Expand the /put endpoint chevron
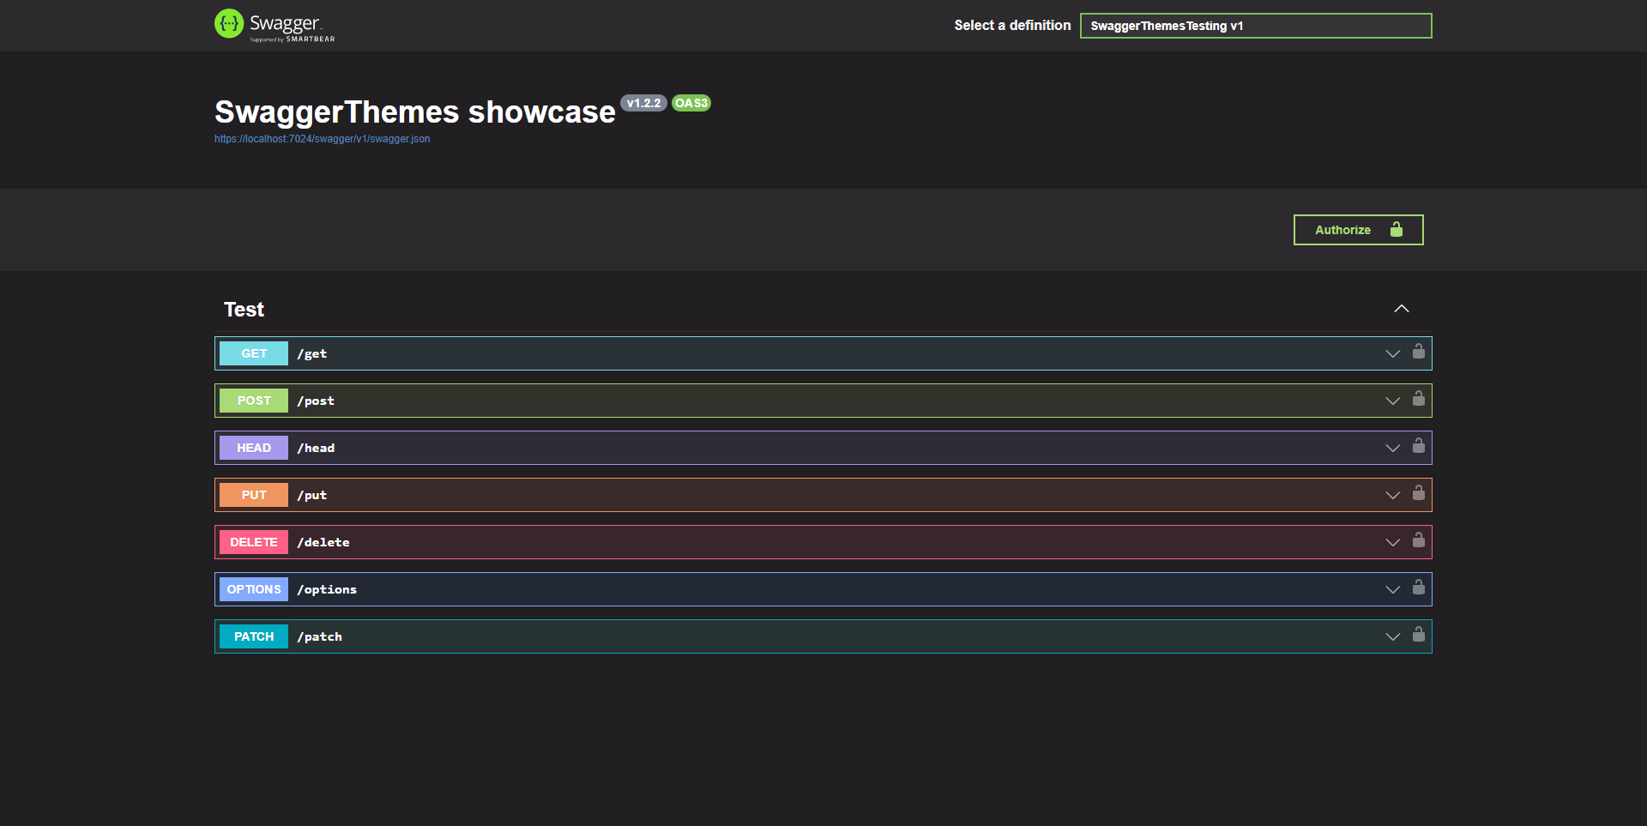Screen dimensions: 1647x826 pos(1393,495)
